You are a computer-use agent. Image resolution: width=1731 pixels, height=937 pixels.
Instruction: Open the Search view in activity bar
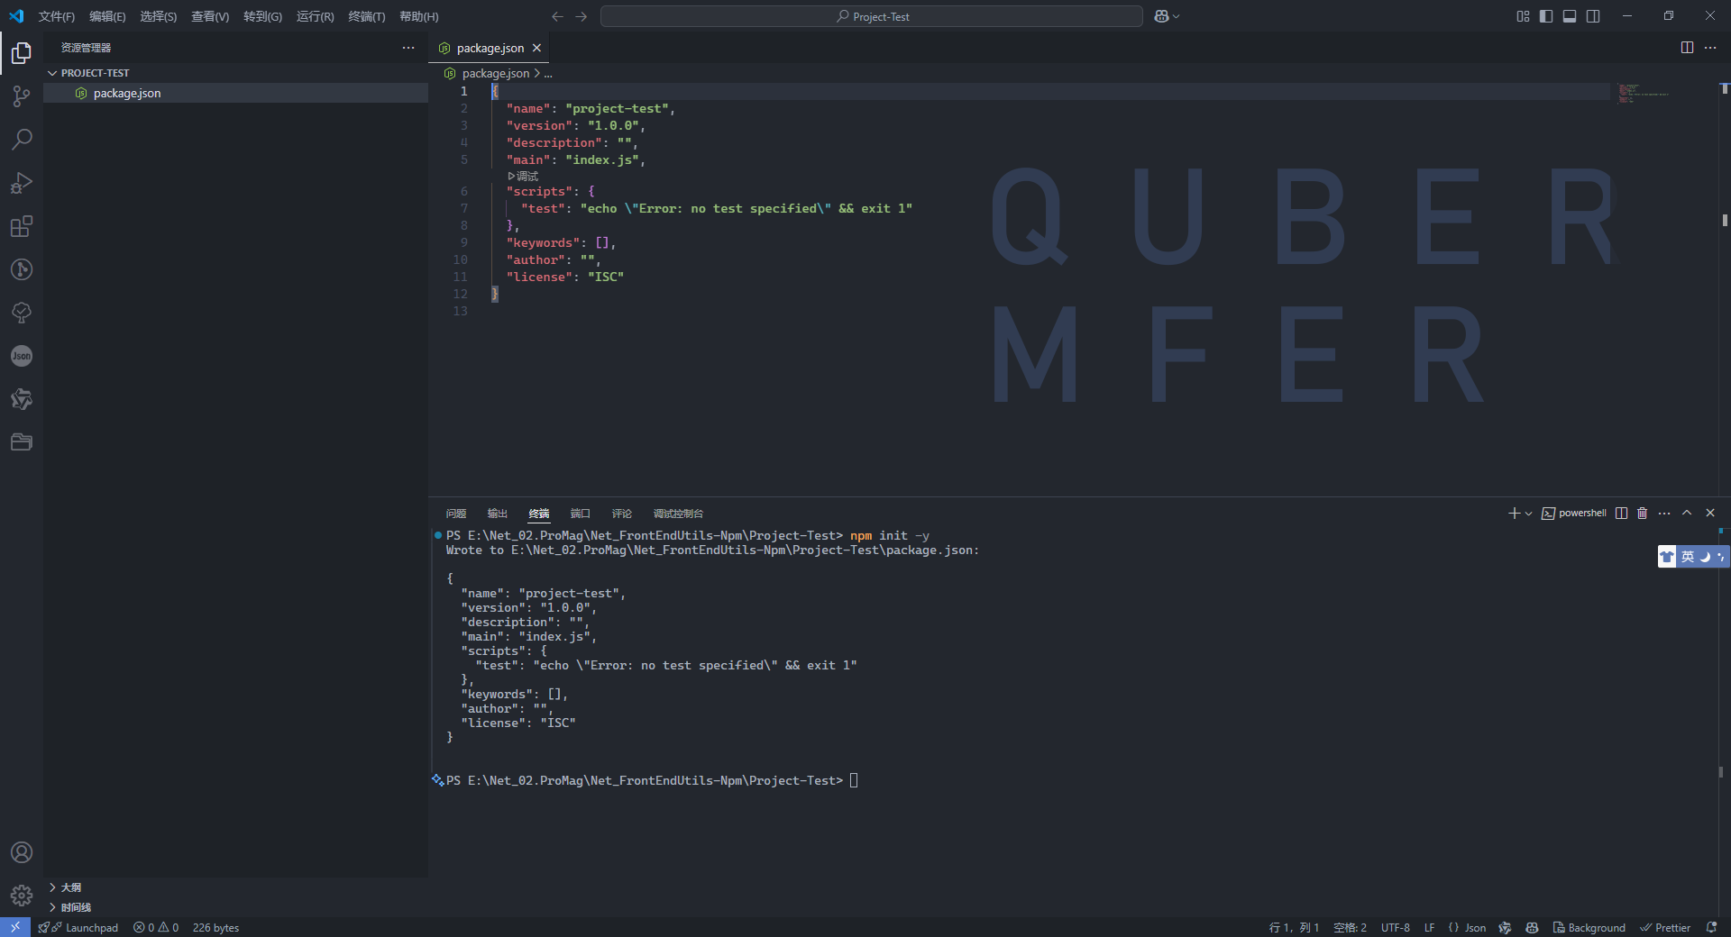22,140
